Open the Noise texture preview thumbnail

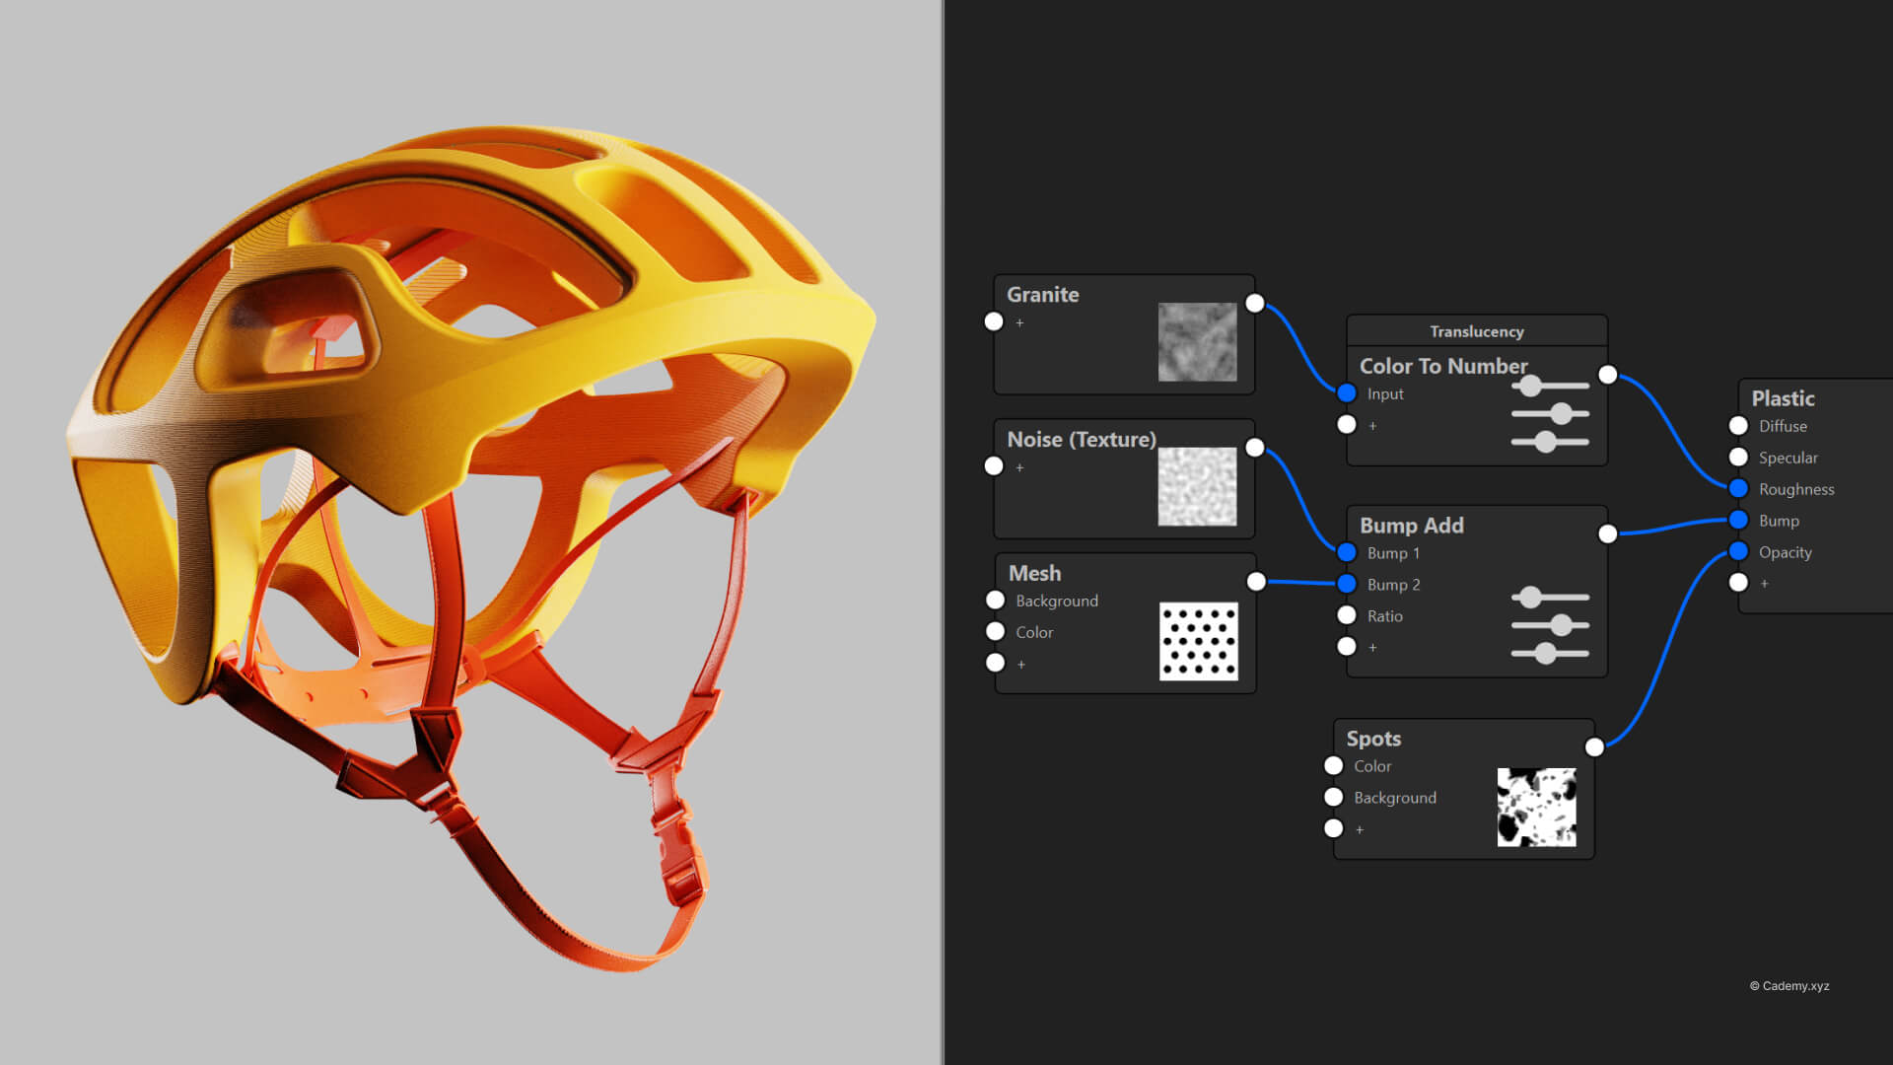coord(1197,486)
